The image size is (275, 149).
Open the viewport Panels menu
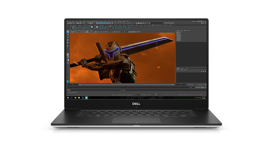[x=91, y=30]
